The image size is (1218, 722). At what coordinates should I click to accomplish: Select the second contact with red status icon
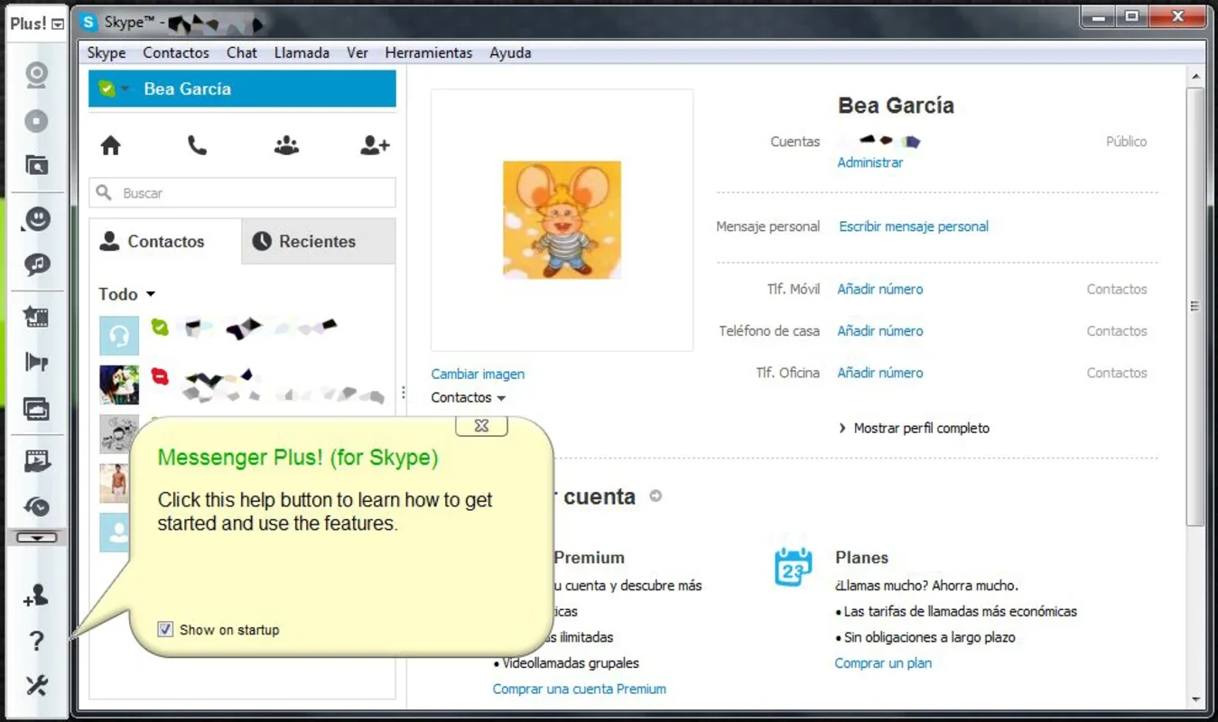242,384
